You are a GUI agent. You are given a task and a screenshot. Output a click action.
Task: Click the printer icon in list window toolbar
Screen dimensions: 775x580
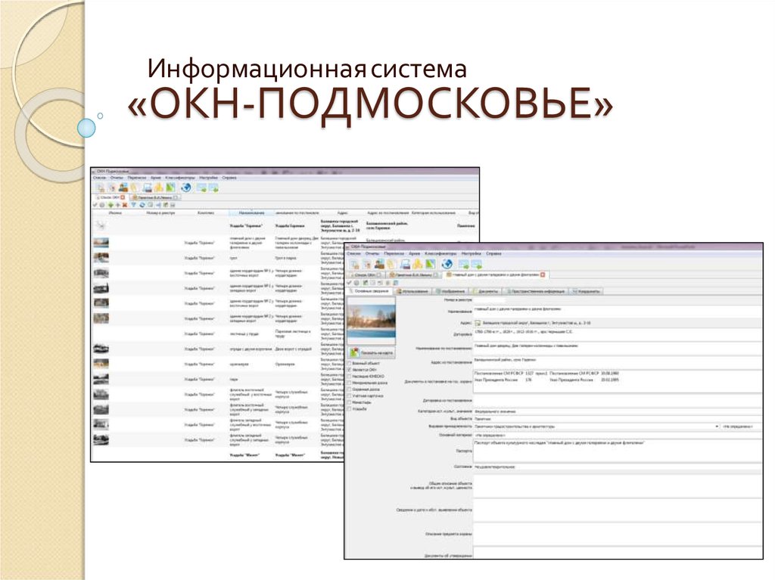tap(148, 188)
